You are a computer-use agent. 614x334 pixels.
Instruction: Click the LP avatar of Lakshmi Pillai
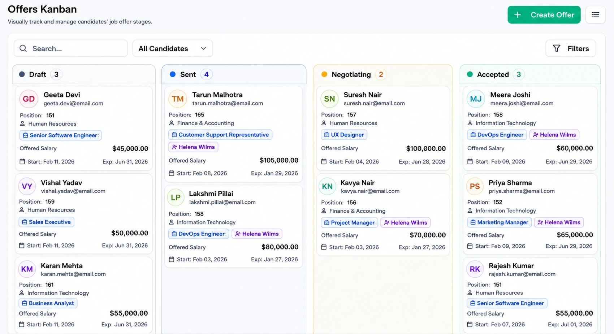(176, 198)
